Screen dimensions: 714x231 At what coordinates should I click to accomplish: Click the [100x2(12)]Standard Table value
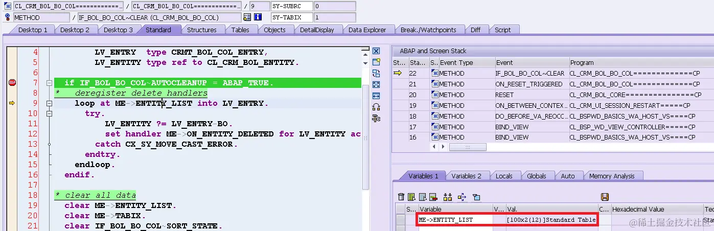pos(551,220)
